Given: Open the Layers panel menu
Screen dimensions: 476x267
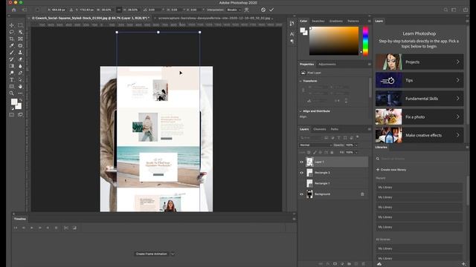Looking at the screenshot, I should [x=369, y=129].
